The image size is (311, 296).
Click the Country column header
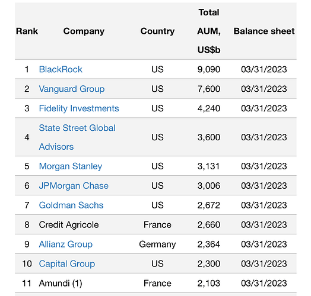click(x=157, y=31)
